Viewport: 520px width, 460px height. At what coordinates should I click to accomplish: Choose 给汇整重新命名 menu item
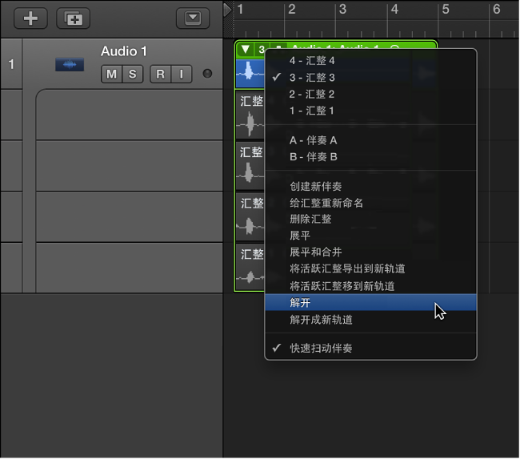point(370,203)
